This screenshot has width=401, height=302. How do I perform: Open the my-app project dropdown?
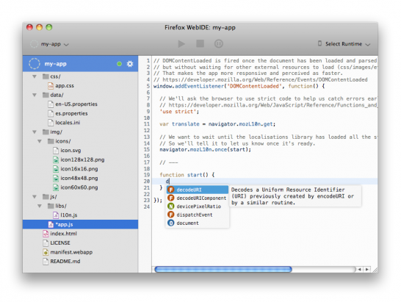[x=50, y=44]
